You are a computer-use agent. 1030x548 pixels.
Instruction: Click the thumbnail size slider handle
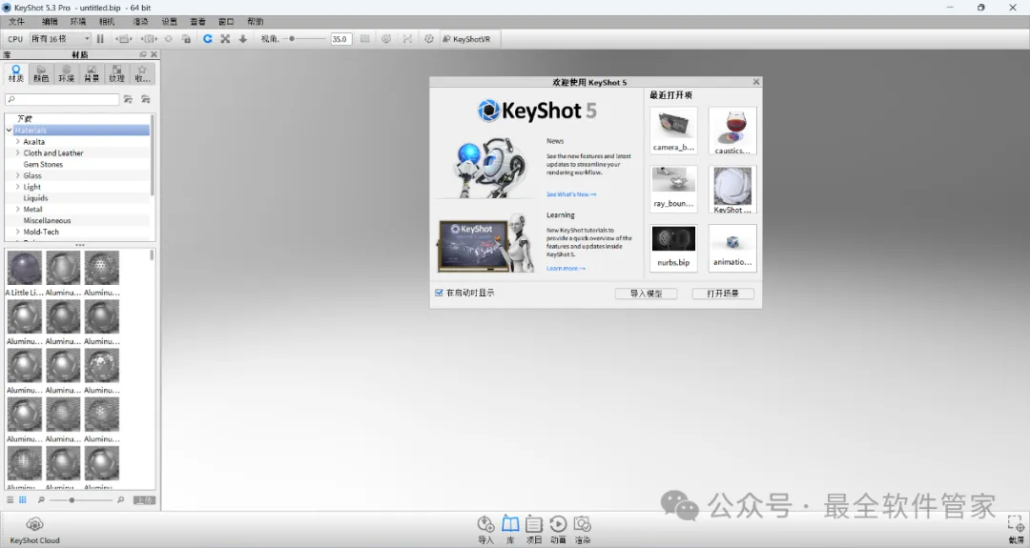[x=72, y=500]
